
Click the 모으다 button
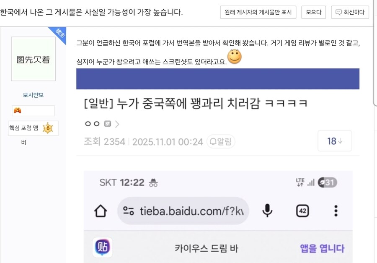[313, 12]
